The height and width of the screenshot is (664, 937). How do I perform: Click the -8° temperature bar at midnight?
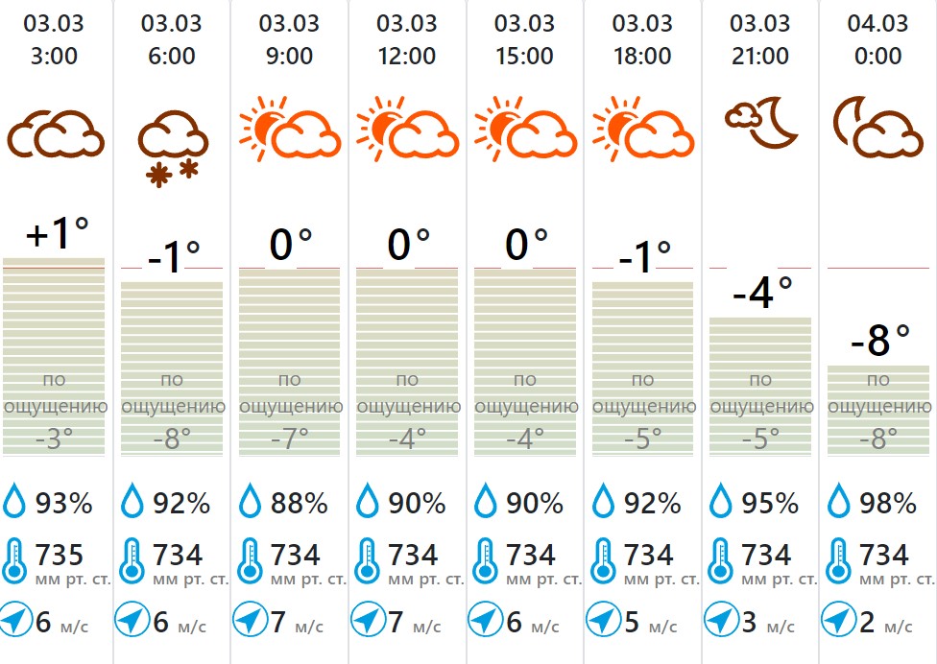click(x=877, y=408)
